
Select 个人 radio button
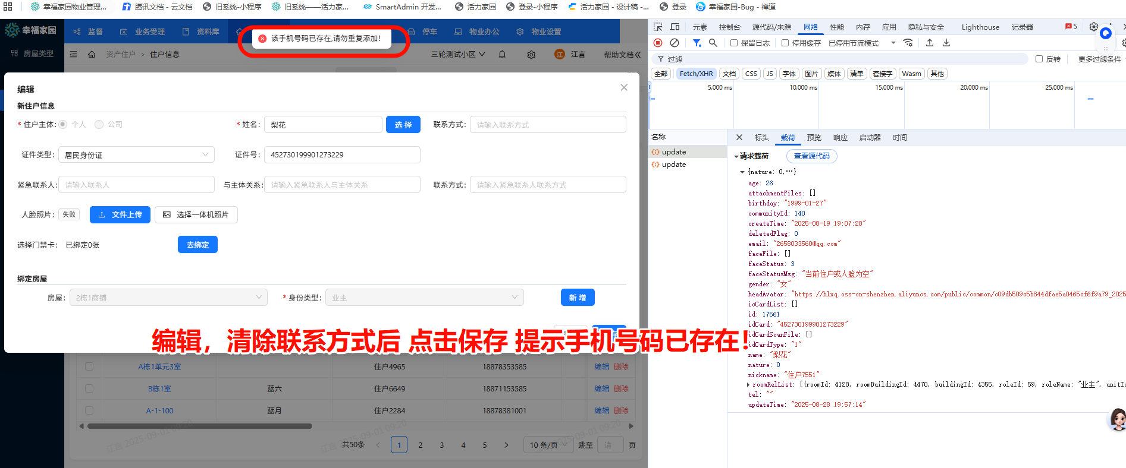[x=62, y=124]
